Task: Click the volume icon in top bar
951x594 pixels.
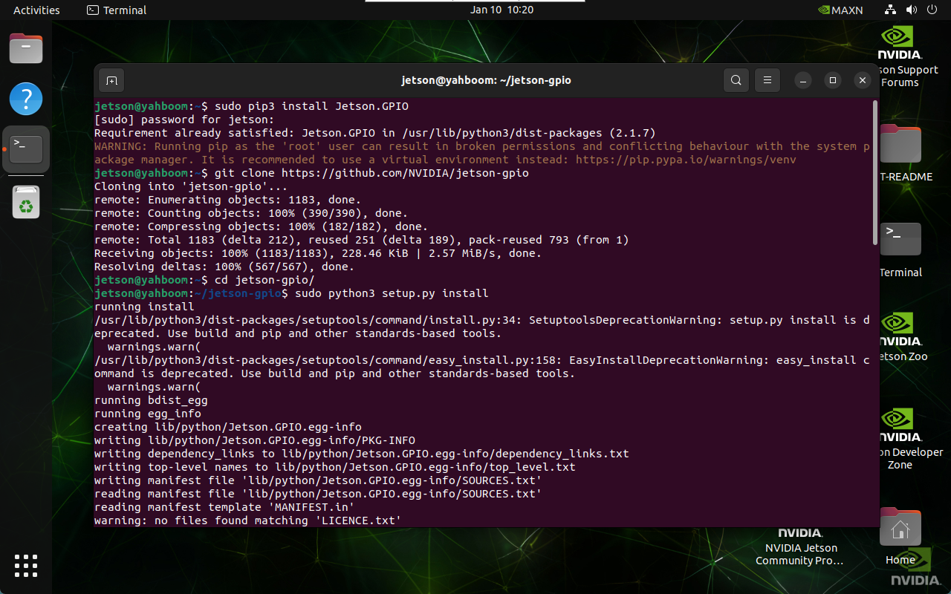Action: pyautogui.click(x=911, y=10)
